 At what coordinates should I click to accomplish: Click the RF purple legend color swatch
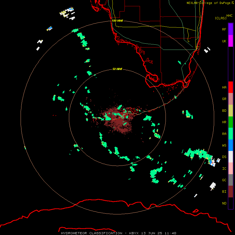231,29
